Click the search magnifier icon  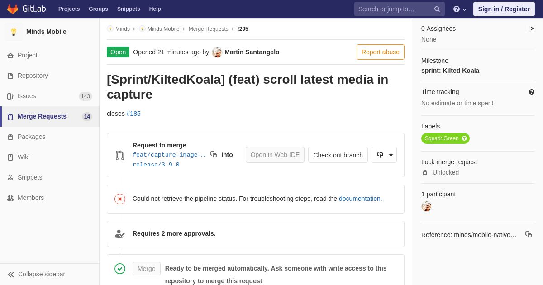point(437,9)
